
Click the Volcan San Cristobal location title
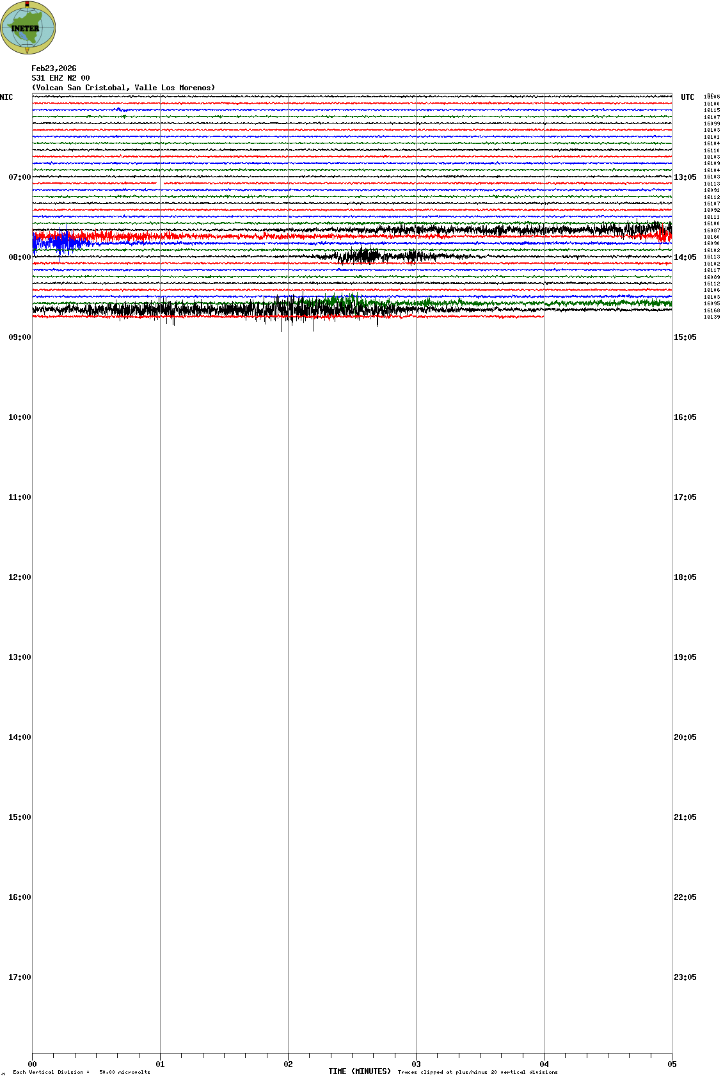[x=123, y=88]
